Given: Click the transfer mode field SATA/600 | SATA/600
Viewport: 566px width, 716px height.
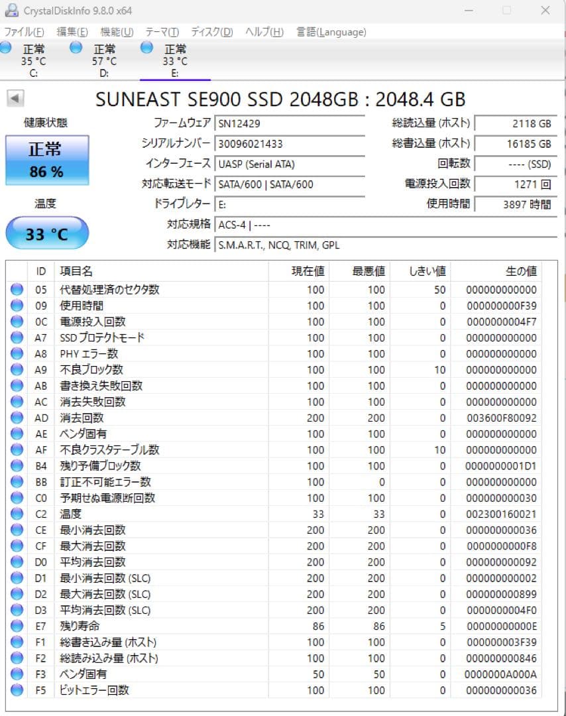Looking at the screenshot, I should tap(290, 184).
